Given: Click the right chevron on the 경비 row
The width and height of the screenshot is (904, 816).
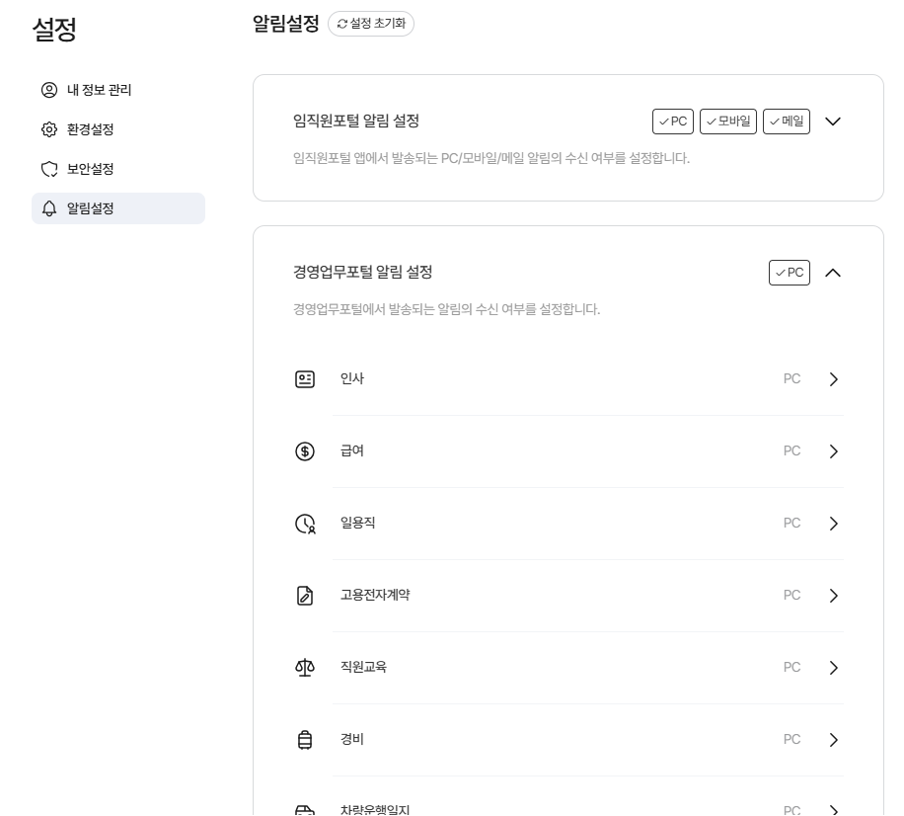Looking at the screenshot, I should click(834, 740).
